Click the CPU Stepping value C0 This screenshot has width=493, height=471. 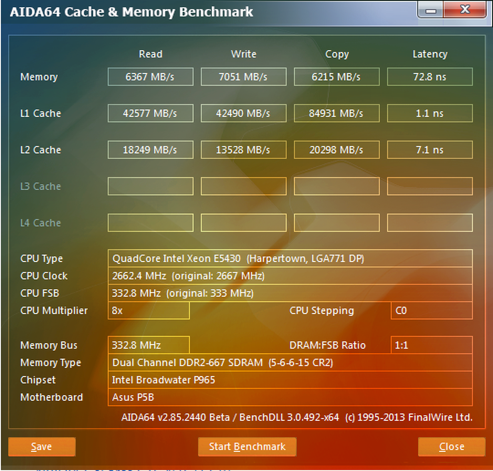pos(432,310)
